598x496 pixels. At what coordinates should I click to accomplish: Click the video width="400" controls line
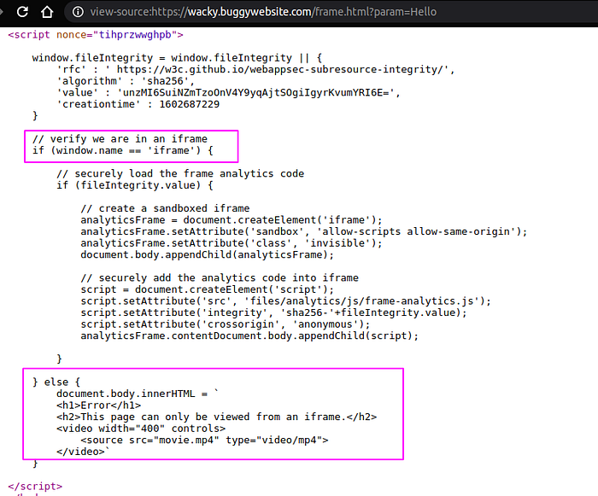pyautogui.click(x=141, y=429)
